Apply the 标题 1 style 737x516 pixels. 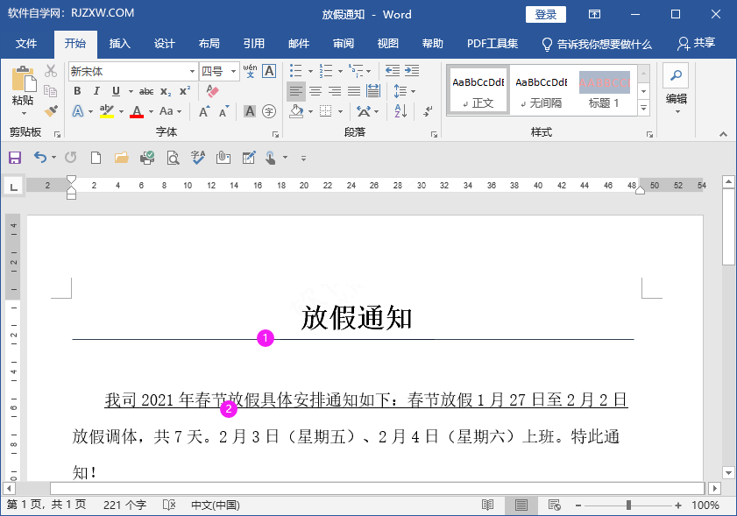click(605, 89)
